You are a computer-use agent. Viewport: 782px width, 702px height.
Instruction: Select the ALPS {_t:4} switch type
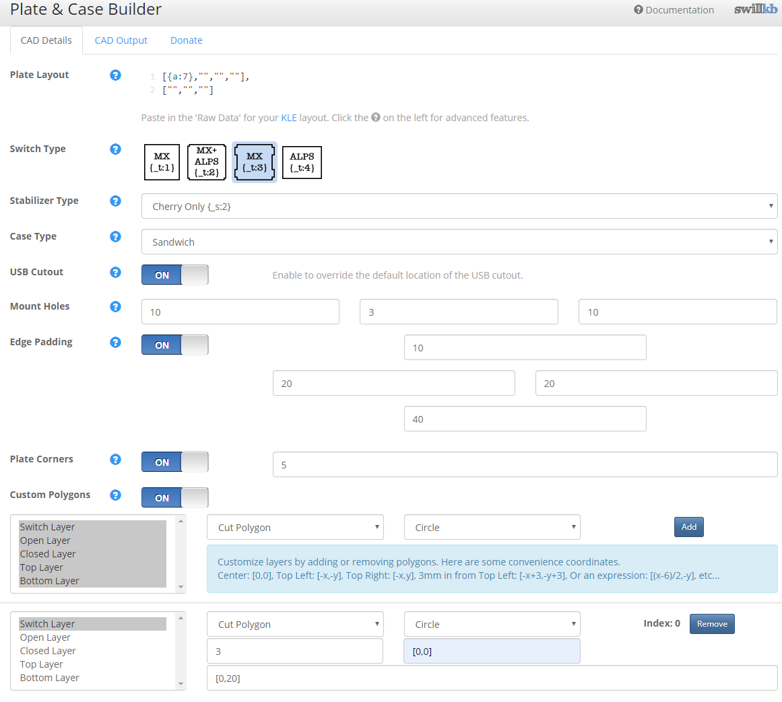pyautogui.click(x=302, y=162)
